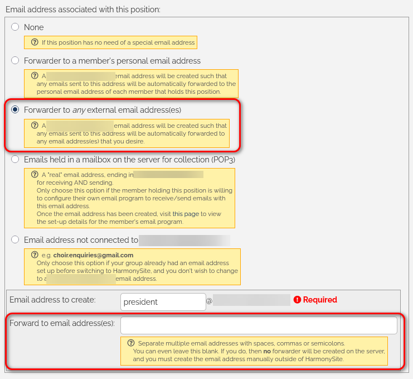The height and width of the screenshot is (379, 413).
Task: Click the 'president' email address input field
Action: pos(163,301)
